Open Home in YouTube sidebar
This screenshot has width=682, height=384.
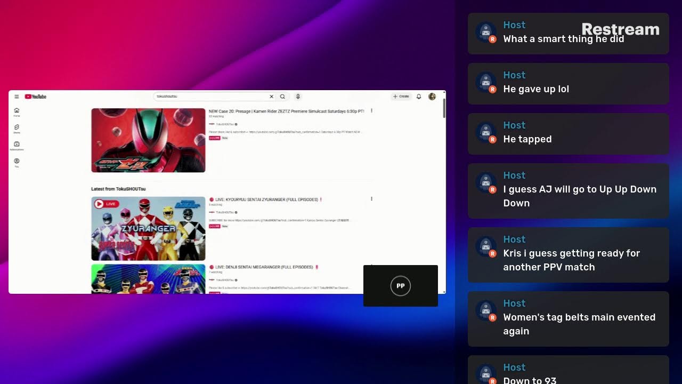[x=17, y=112]
